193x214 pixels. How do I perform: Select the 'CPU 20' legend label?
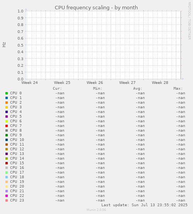tap(17, 186)
